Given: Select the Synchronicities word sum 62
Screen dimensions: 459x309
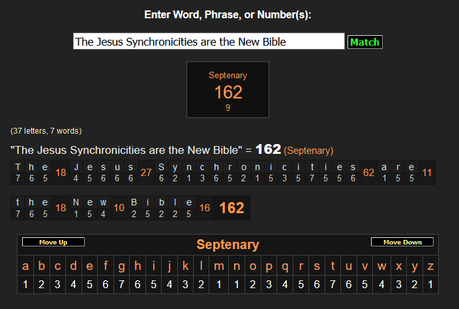Looking at the screenshot, I should [x=369, y=173].
